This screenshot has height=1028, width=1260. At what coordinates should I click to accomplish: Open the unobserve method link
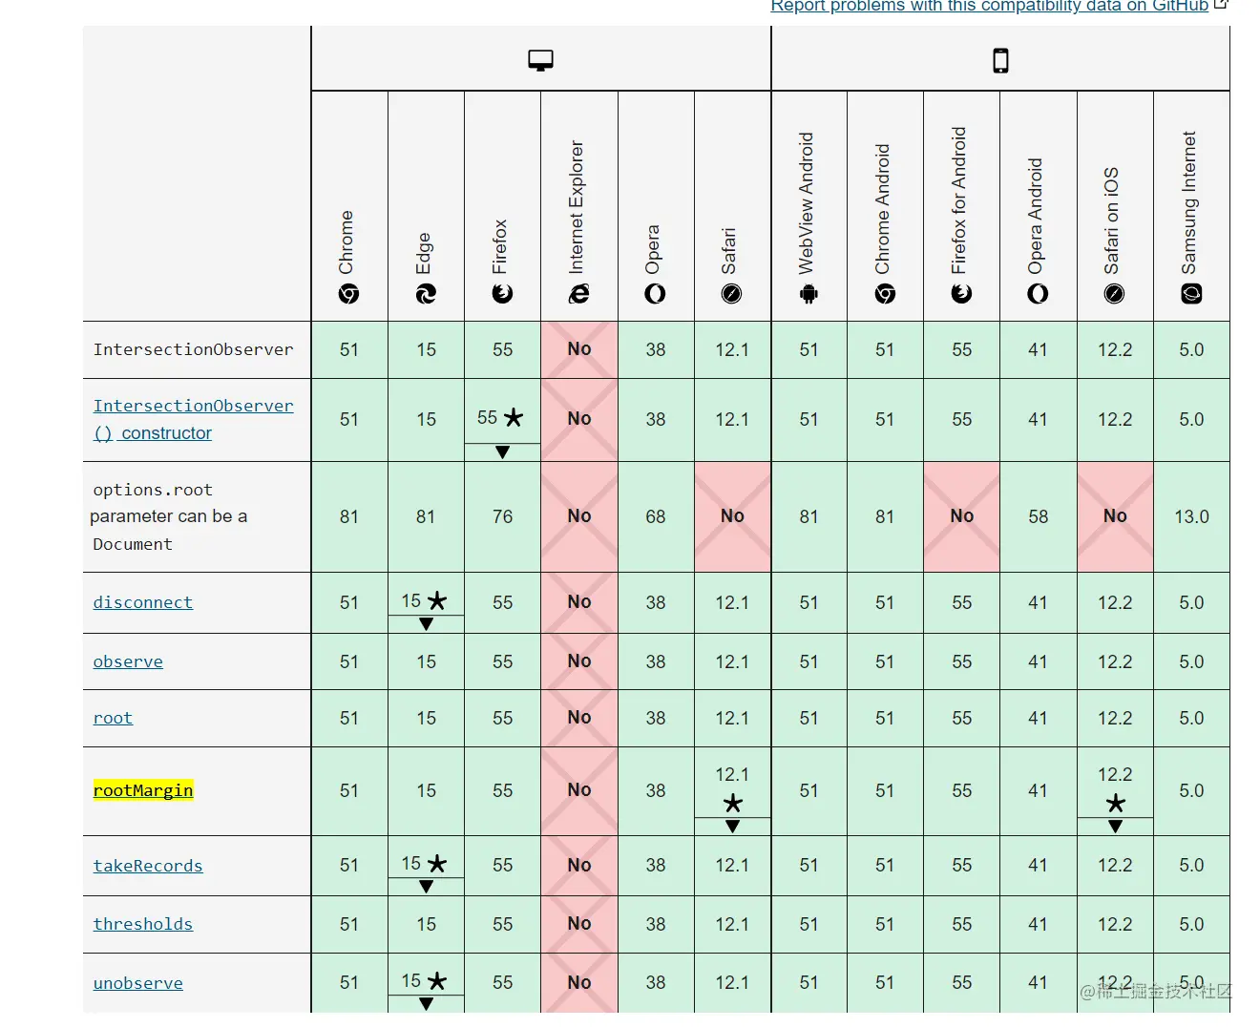point(138,983)
